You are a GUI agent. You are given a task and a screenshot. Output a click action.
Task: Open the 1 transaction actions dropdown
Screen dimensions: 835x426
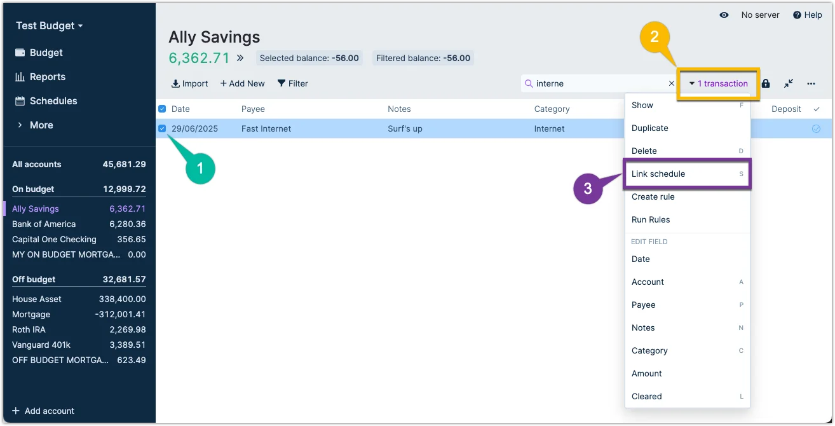pos(718,83)
